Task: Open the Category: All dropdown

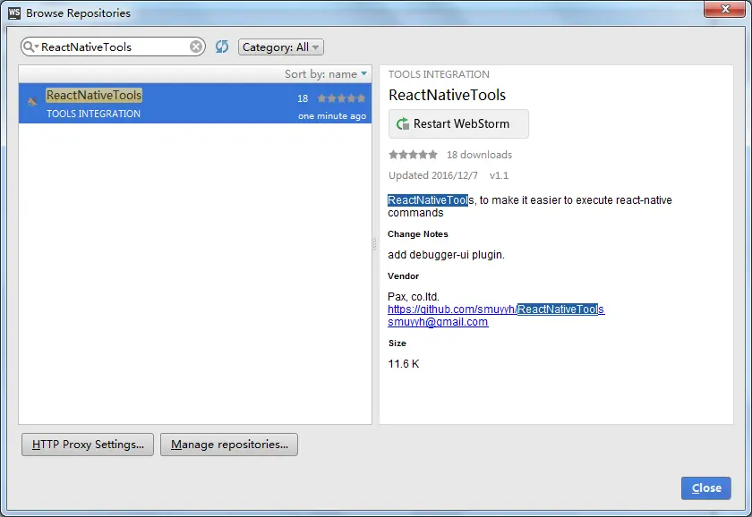Action: tap(281, 47)
